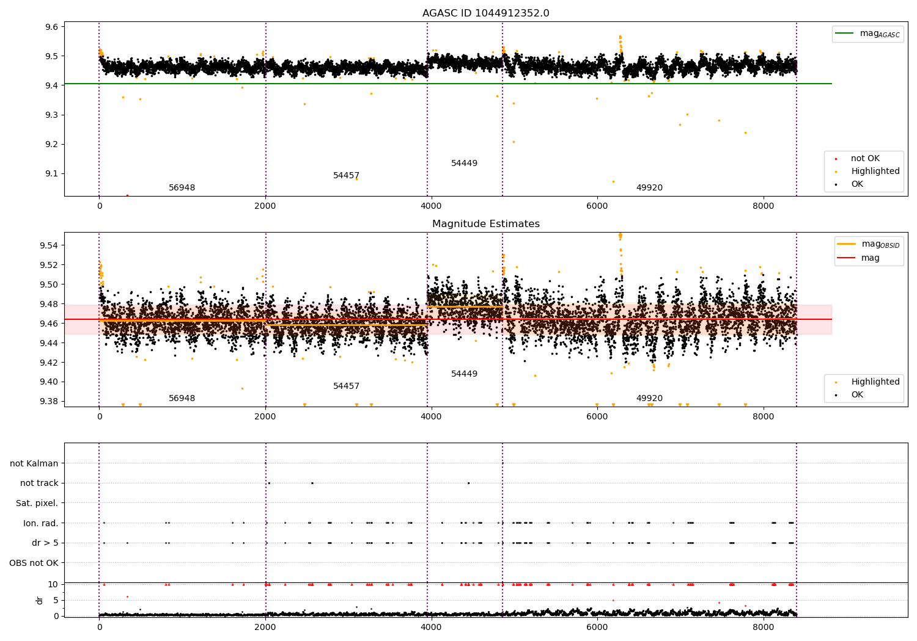Click the y-axis tick '9.44'

48,343
